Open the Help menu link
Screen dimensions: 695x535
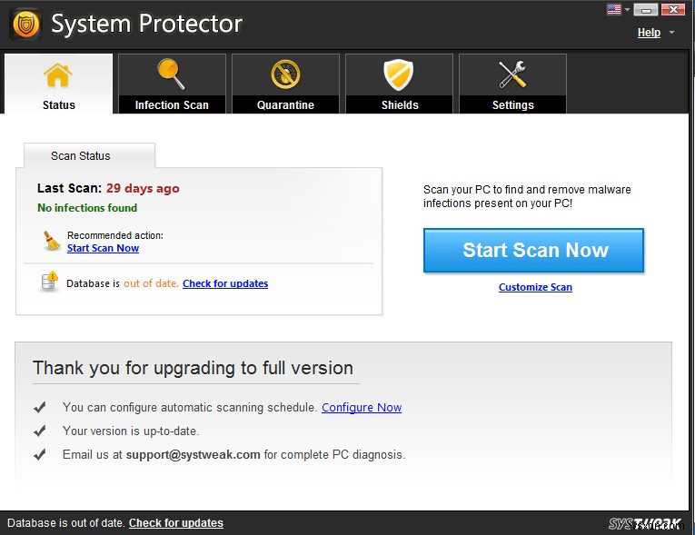[x=649, y=33]
